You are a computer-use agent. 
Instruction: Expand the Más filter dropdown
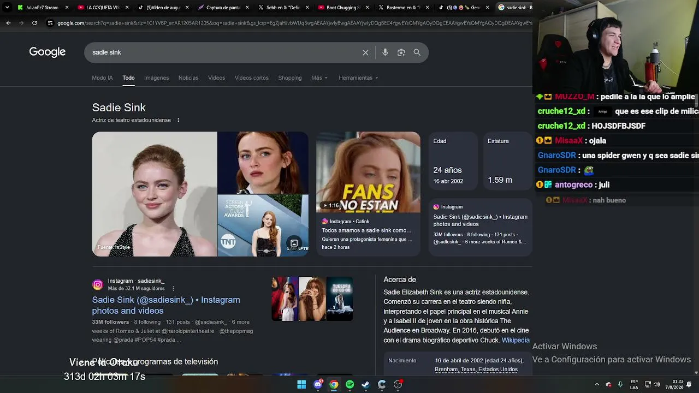pos(319,78)
